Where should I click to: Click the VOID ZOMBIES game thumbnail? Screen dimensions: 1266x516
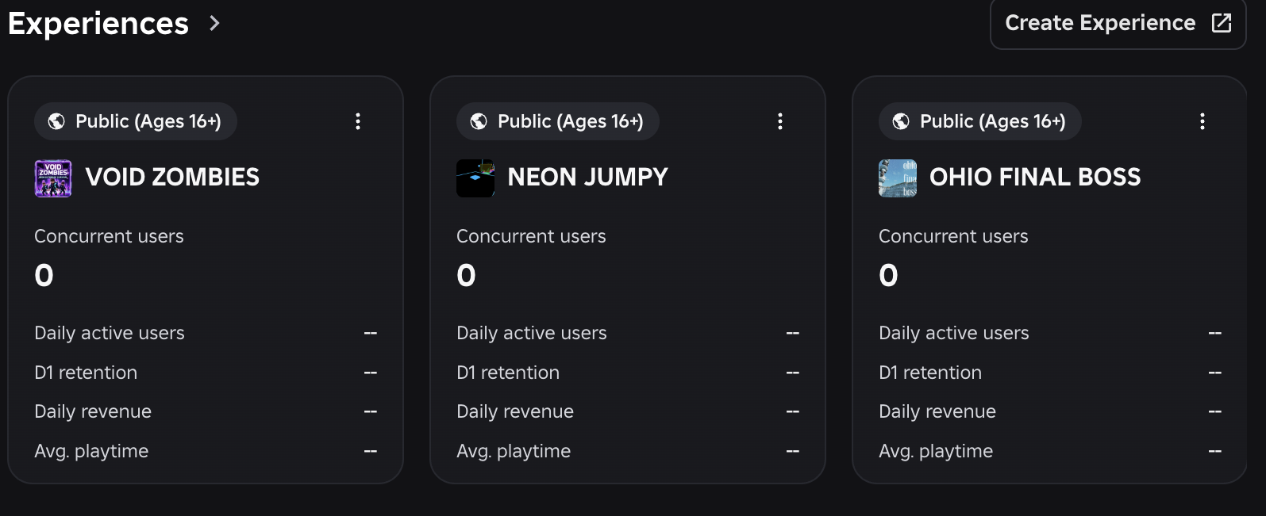[53, 178]
